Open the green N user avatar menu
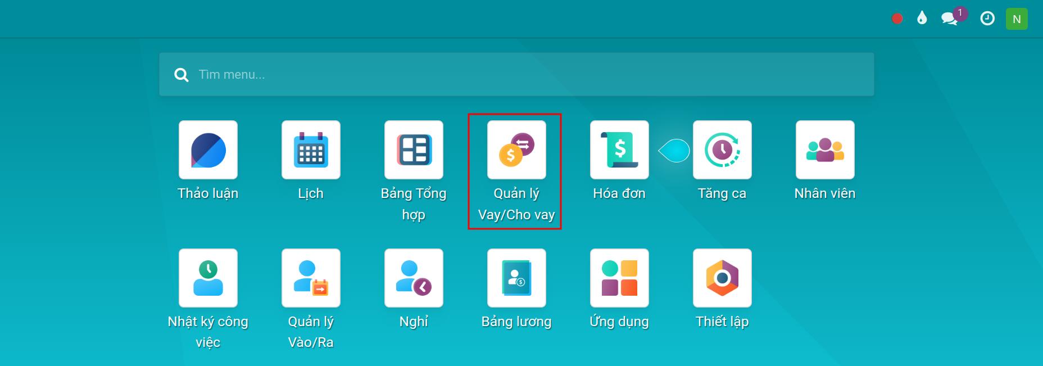The width and height of the screenshot is (1043, 366). tap(1017, 19)
